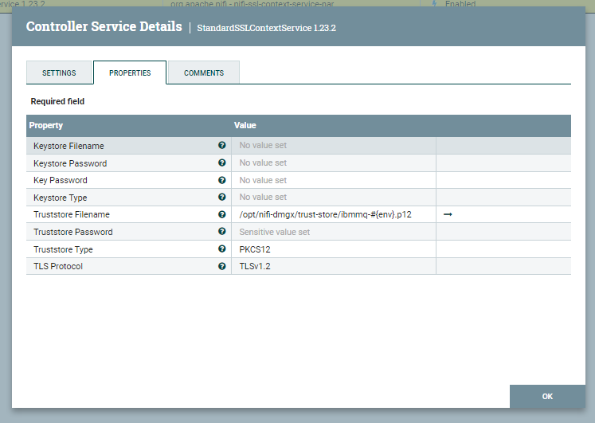
Task: Click the 'Sensitive value set' cell
Action: pos(334,232)
